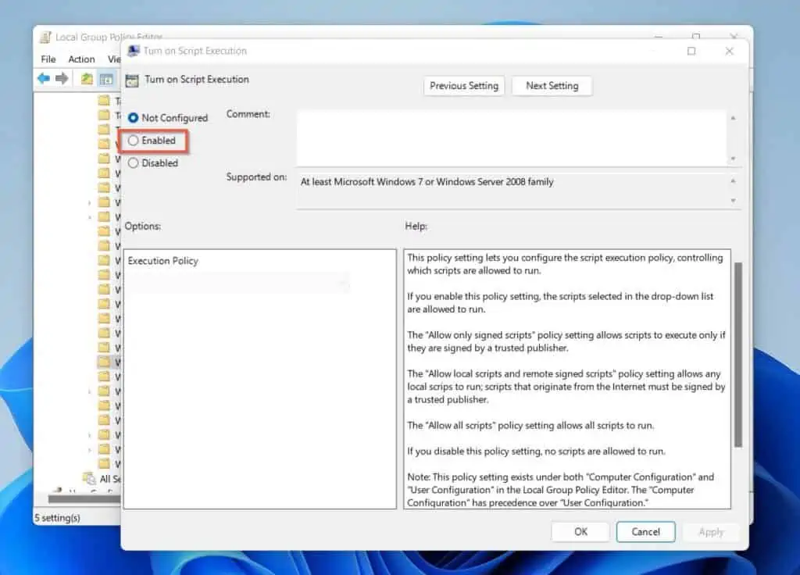Click the 5 setting(s) status bar text
Image resolution: width=800 pixels, height=575 pixels.
click(x=58, y=518)
